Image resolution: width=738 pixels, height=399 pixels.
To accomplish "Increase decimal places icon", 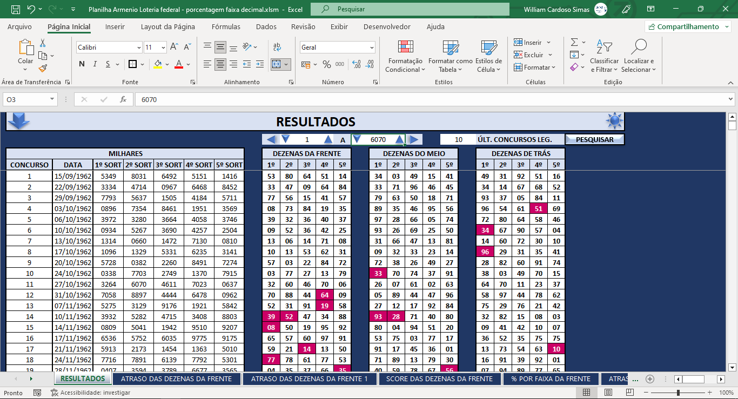I will [356, 64].
